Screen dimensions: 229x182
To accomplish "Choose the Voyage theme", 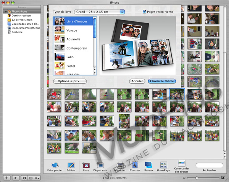I will [x=73, y=30].
